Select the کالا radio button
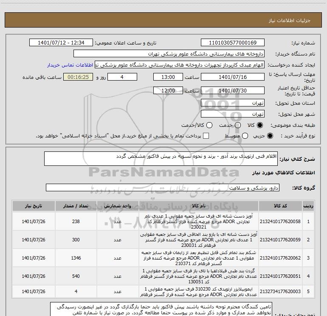 tap(260, 125)
